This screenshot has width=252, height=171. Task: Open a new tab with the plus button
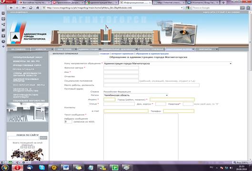pos(223,2)
